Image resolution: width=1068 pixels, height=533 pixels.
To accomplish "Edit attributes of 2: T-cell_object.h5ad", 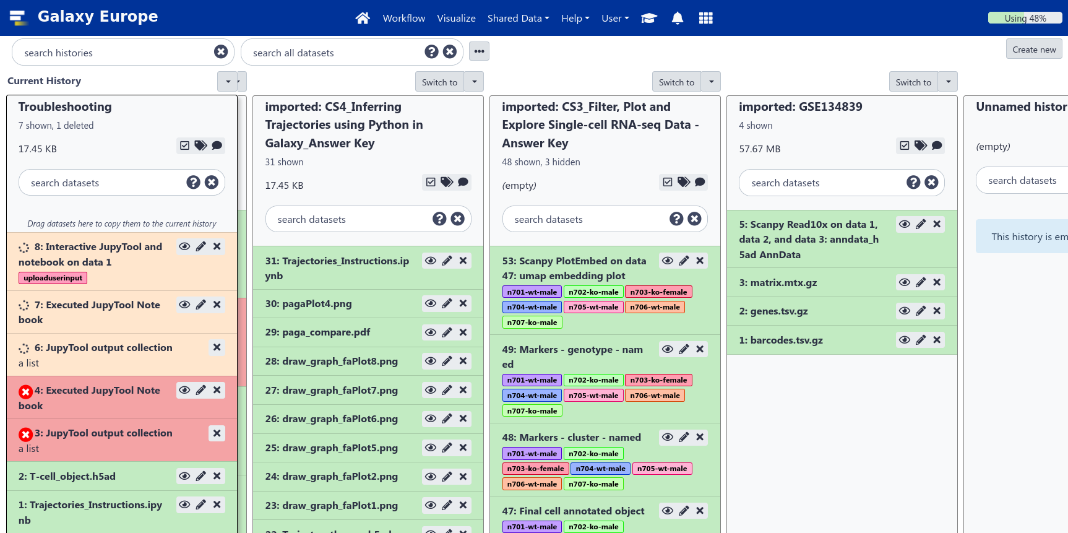I will (x=201, y=476).
